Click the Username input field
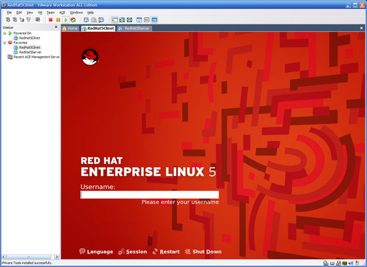The height and width of the screenshot is (267, 367). (x=150, y=195)
